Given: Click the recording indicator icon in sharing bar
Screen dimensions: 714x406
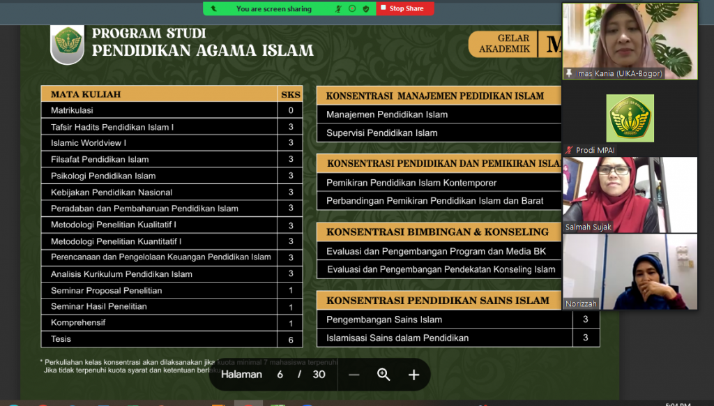Looking at the screenshot, I should [352, 8].
